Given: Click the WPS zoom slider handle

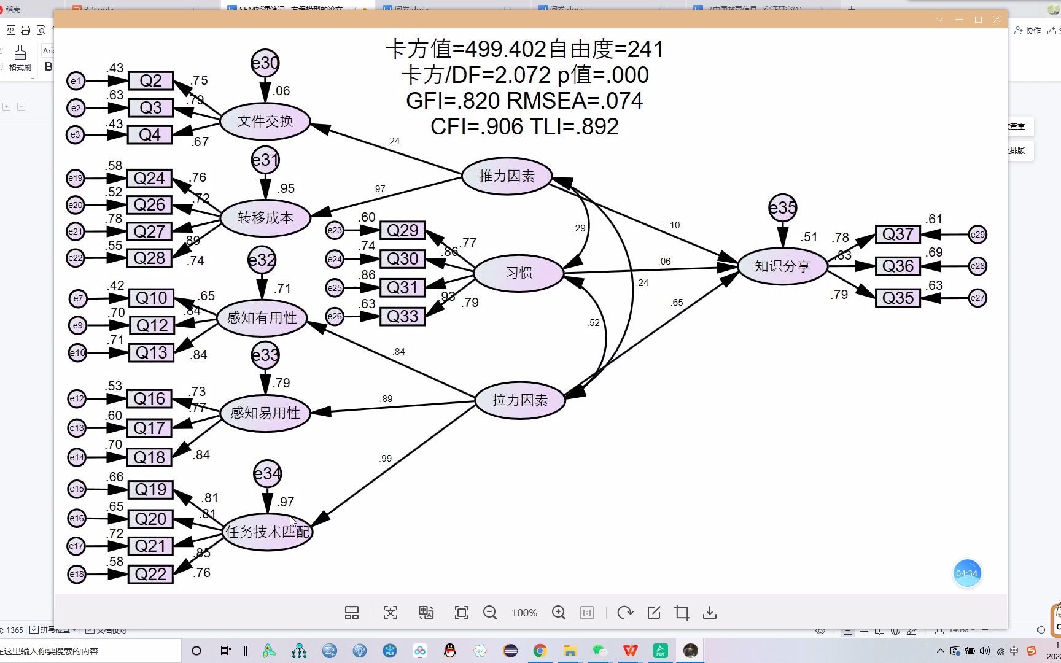Looking at the screenshot, I should [x=1041, y=630].
